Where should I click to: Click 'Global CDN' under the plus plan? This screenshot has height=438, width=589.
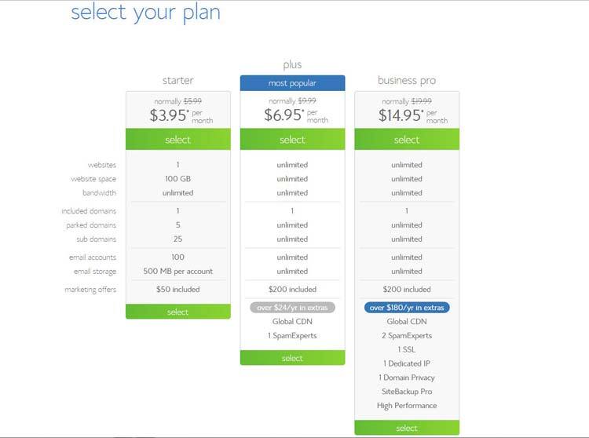(x=292, y=321)
